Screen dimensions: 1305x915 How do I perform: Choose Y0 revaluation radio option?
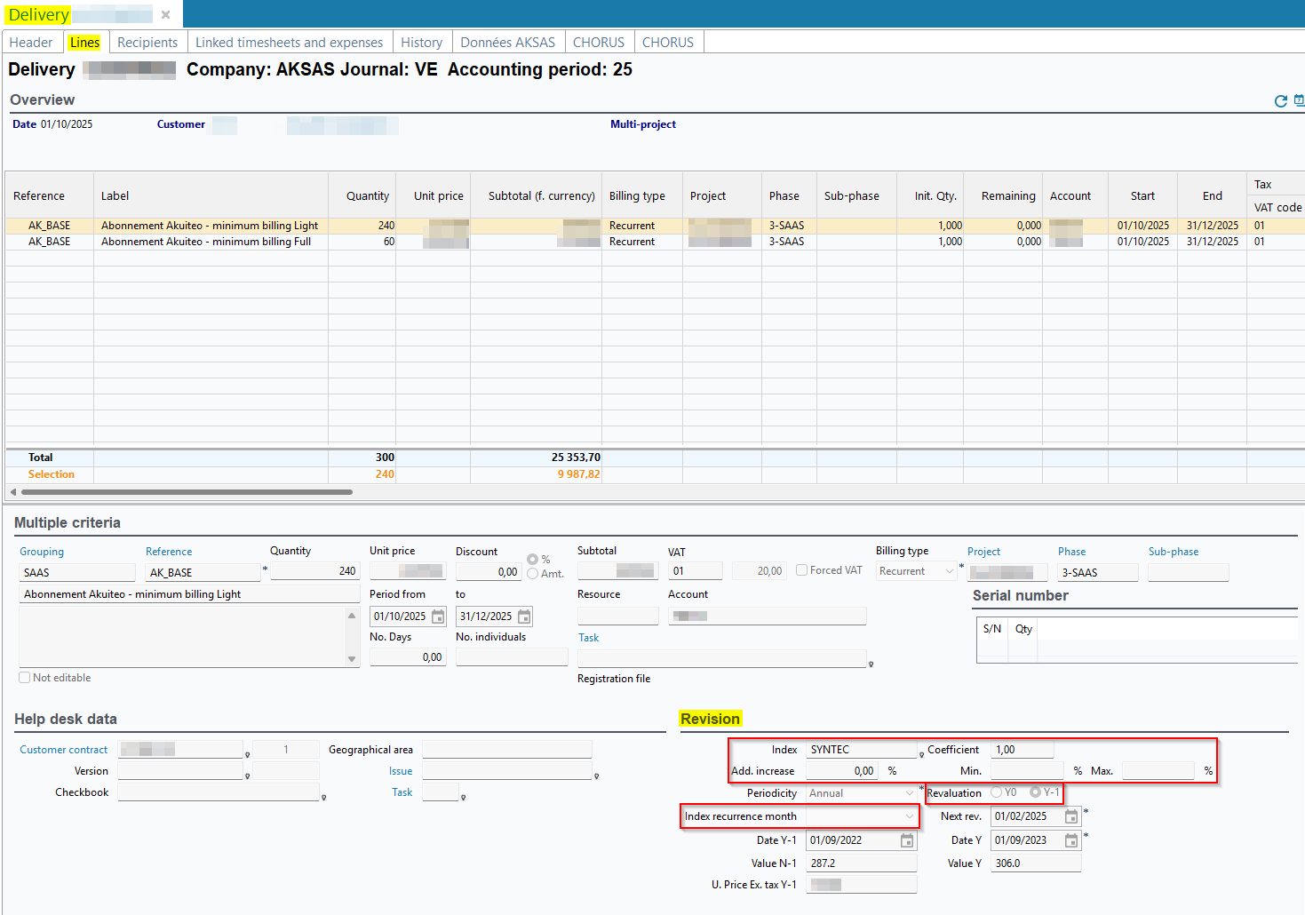tap(996, 792)
